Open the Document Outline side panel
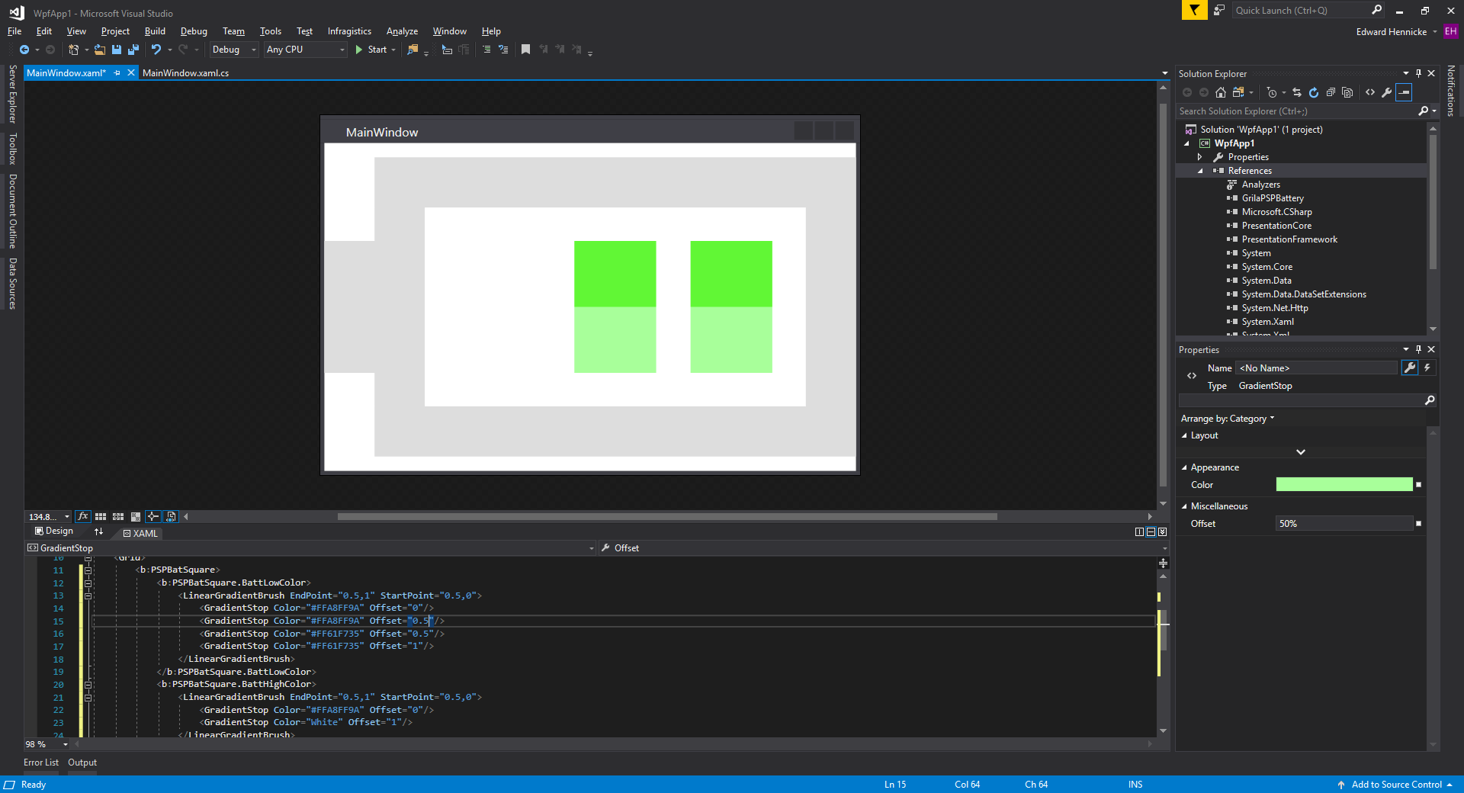Image resolution: width=1464 pixels, height=793 pixels. (13, 211)
